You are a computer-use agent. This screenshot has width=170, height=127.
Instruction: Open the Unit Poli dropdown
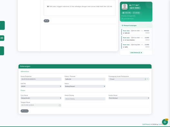coord(41,86)
